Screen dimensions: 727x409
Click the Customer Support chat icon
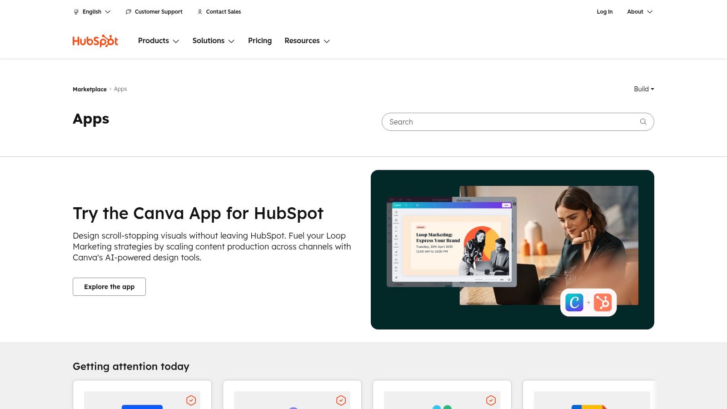tap(128, 12)
